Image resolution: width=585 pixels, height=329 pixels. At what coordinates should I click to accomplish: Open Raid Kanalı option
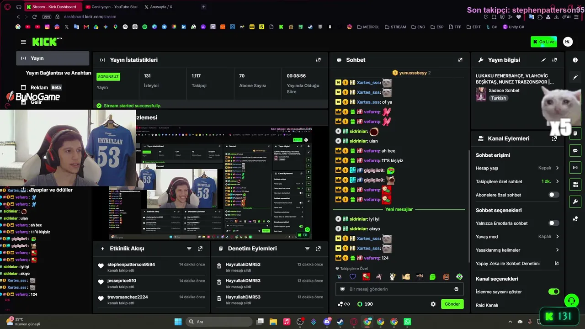(x=487, y=305)
